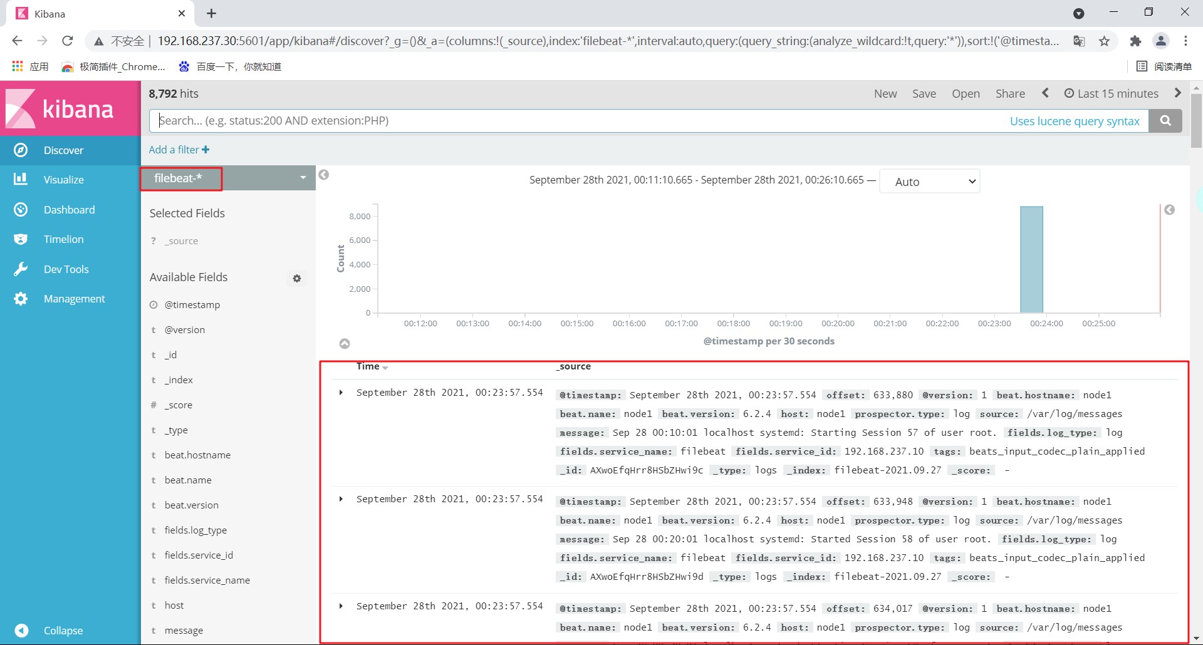Go back in browser history
The height and width of the screenshot is (645, 1203).
17,41
